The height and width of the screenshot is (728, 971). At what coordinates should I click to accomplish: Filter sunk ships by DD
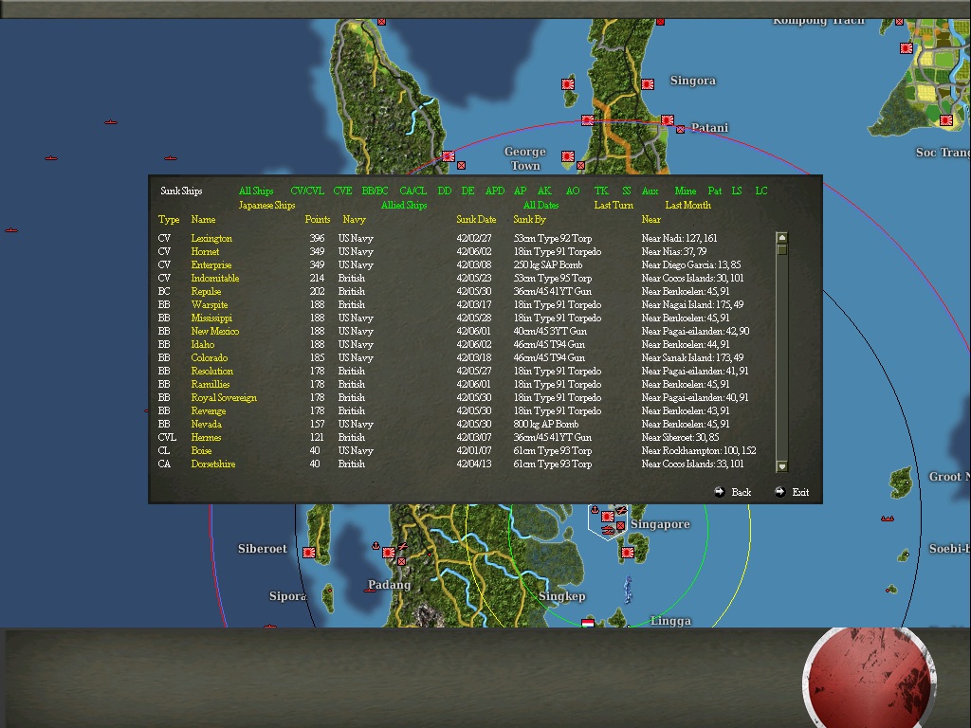point(445,191)
